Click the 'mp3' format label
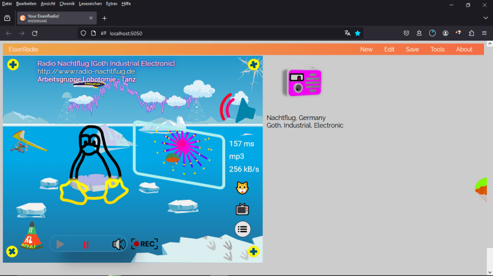 point(237,157)
